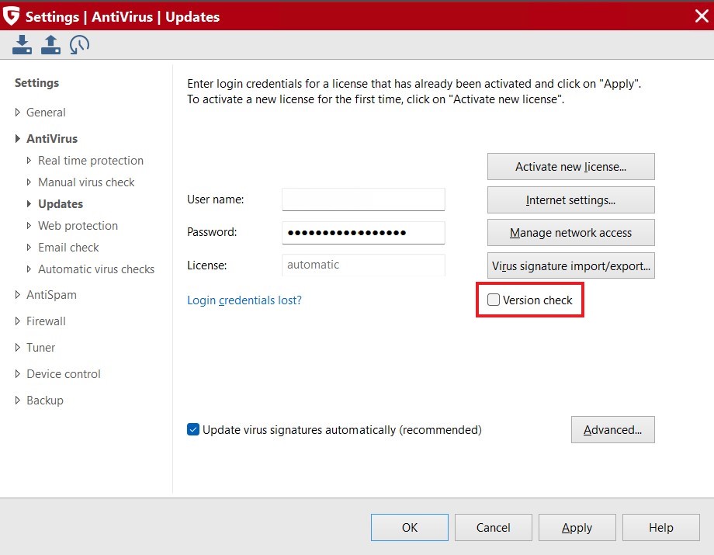Viewport: 714px width, 555px height.
Task: Expand the Web protection arrow
Action: (x=29, y=225)
